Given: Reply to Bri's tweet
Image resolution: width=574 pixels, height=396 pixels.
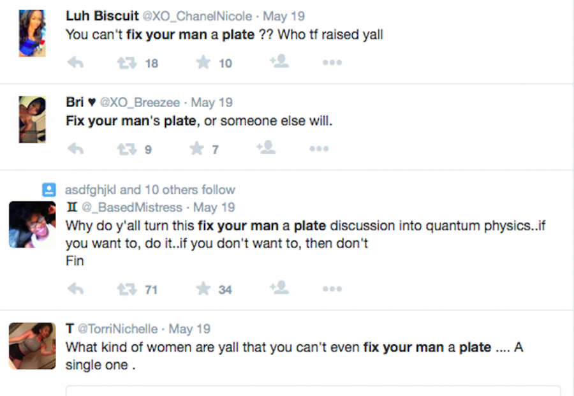Looking at the screenshot, I should 75,149.
